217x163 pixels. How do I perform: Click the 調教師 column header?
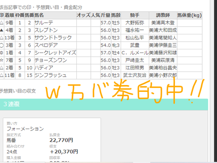pyautogui.click(x=163, y=15)
